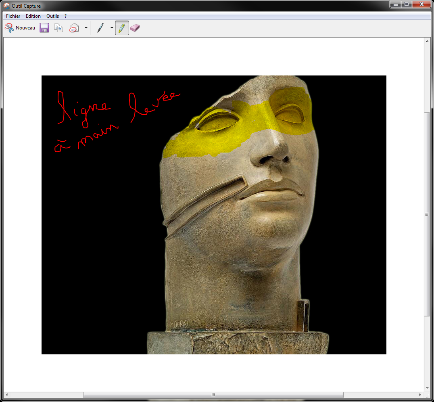Send the capture by email envelope icon
434x402 pixels.
tap(74, 28)
